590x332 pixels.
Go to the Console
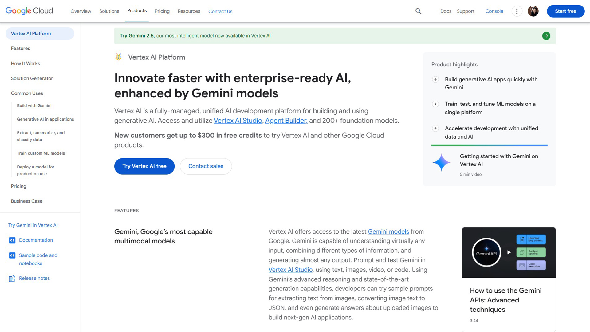494,11
